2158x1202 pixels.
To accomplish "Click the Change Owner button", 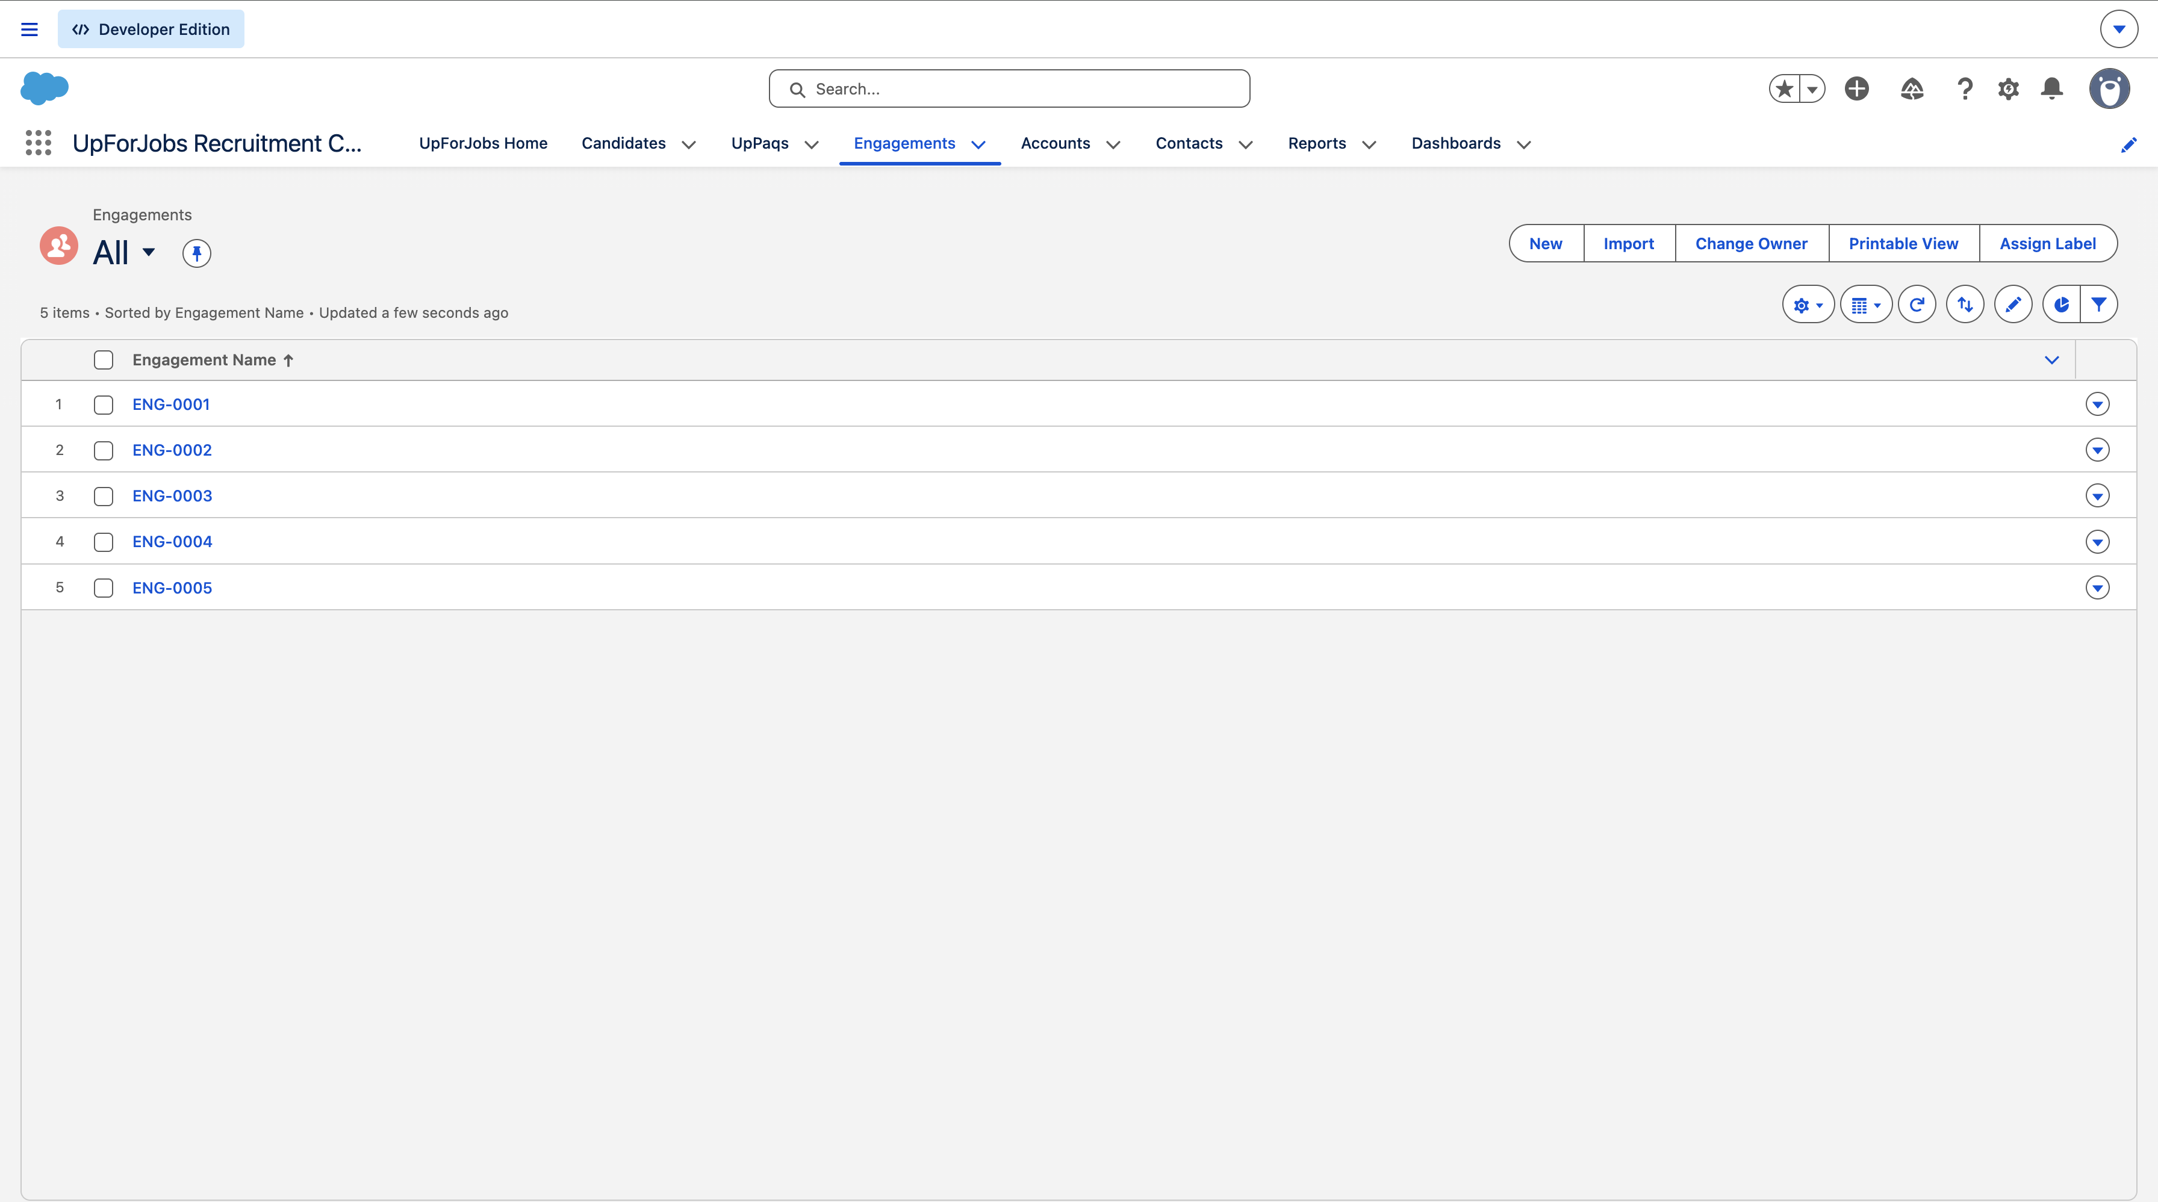I will [x=1751, y=244].
